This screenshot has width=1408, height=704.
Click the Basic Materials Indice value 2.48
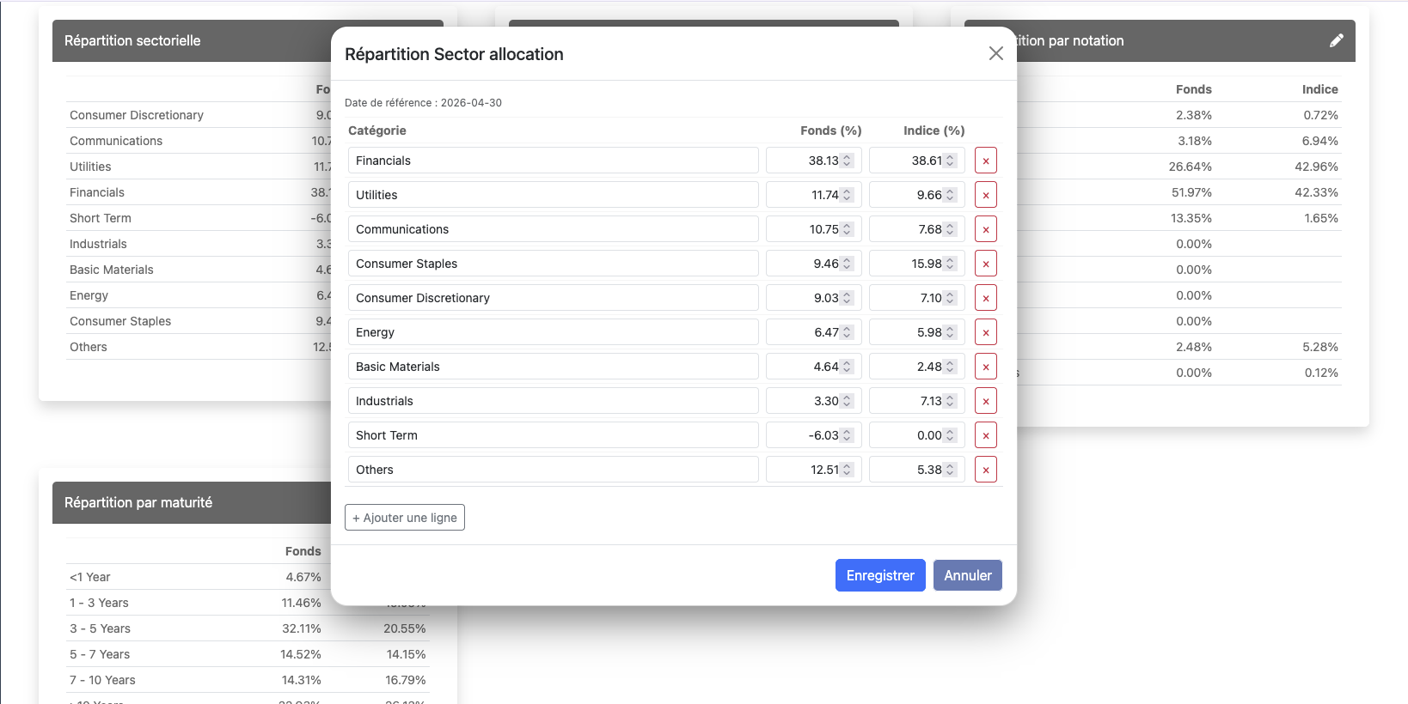[917, 367]
